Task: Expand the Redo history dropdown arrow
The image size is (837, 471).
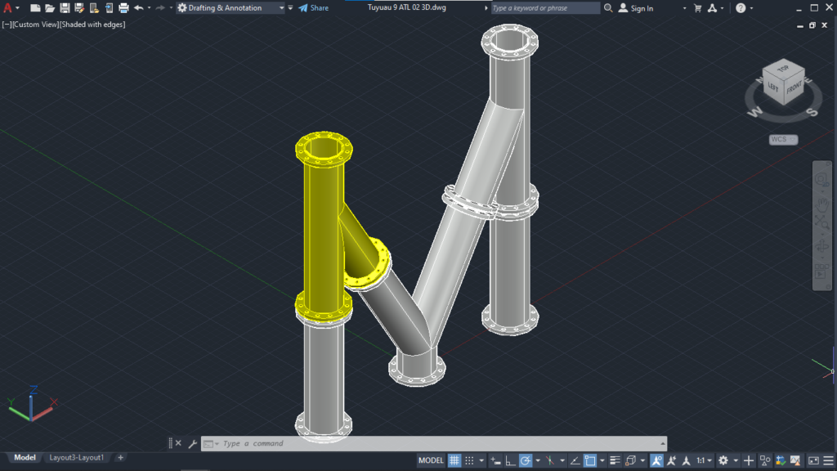Action: pyautogui.click(x=171, y=8)
